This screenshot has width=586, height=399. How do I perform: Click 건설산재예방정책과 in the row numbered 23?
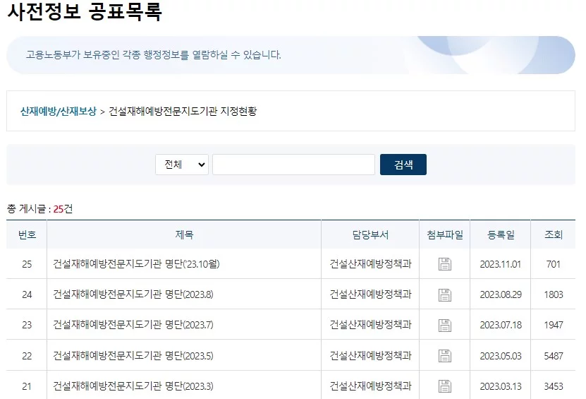click(x=370, y=325)
